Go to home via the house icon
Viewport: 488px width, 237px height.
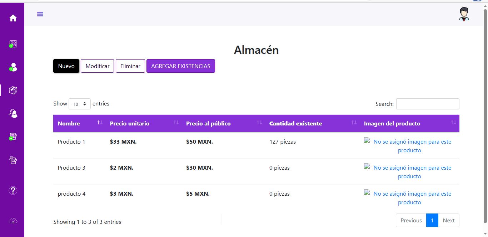pos(13,18)
